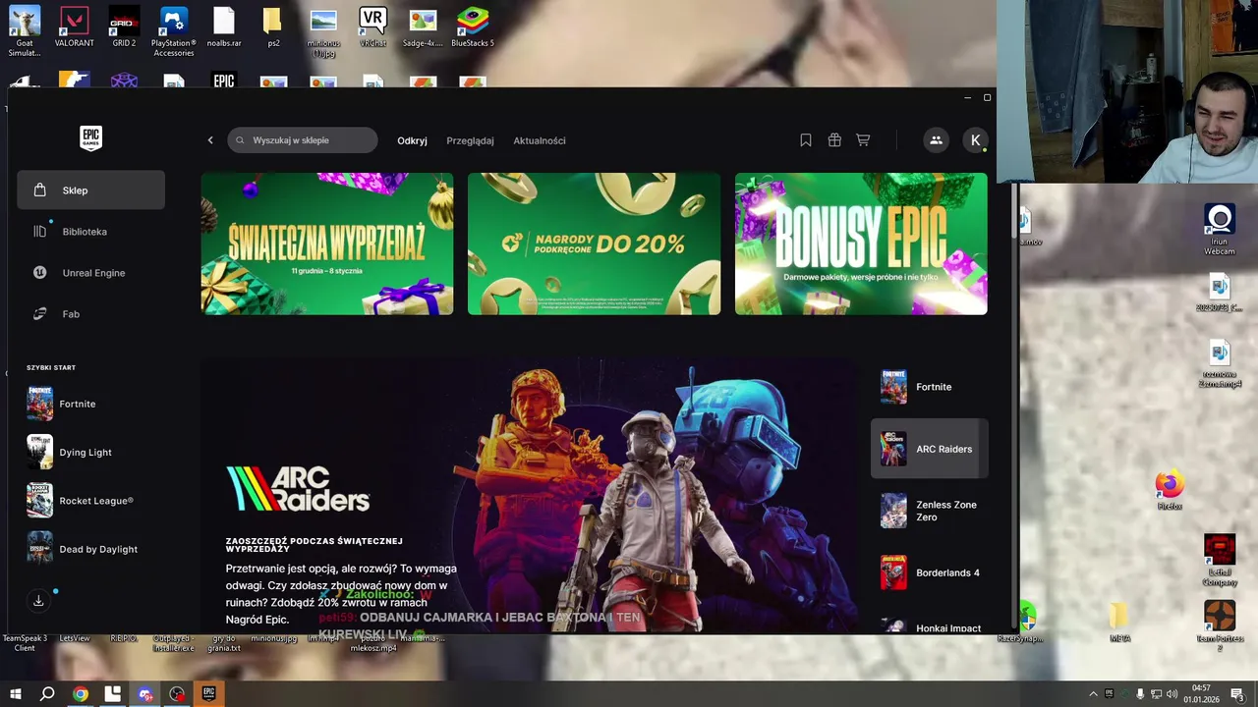Viewport: 1258px width, 707px height.
Task: Open the ps2 folder on the desktop
Action: click(x=273, y=27)
